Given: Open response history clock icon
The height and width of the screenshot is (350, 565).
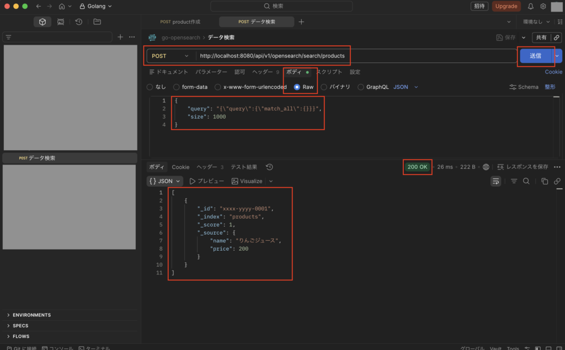Looking at the screenshot, I should click(269, 167).
